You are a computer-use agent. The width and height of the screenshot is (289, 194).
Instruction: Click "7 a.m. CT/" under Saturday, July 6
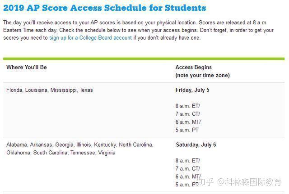(x=187, y=169)
